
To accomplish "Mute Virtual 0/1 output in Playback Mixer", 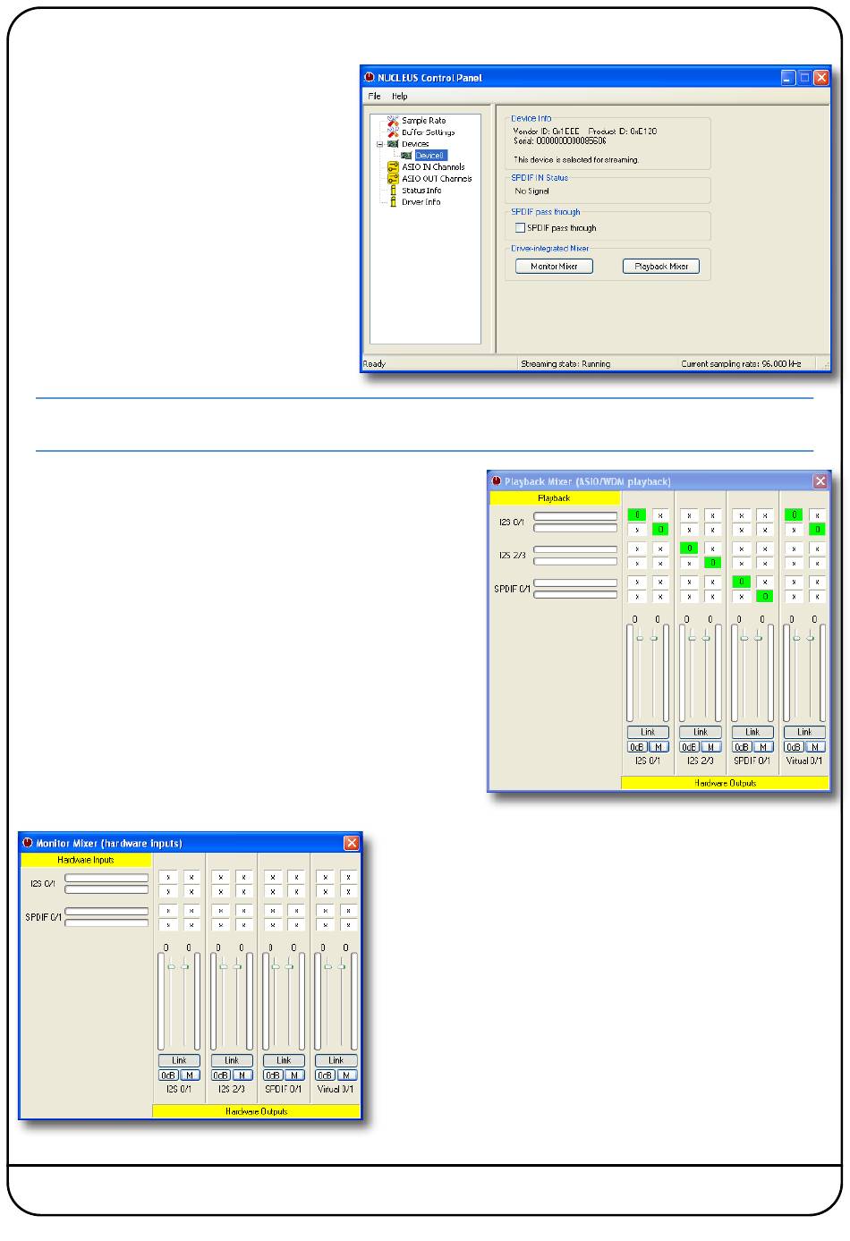I will 815,747.
